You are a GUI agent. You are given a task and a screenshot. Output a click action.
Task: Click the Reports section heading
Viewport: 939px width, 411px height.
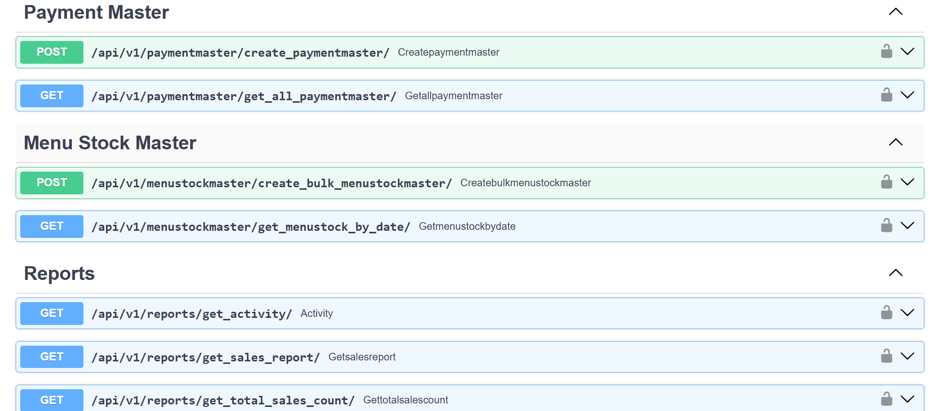pos(59,273)
